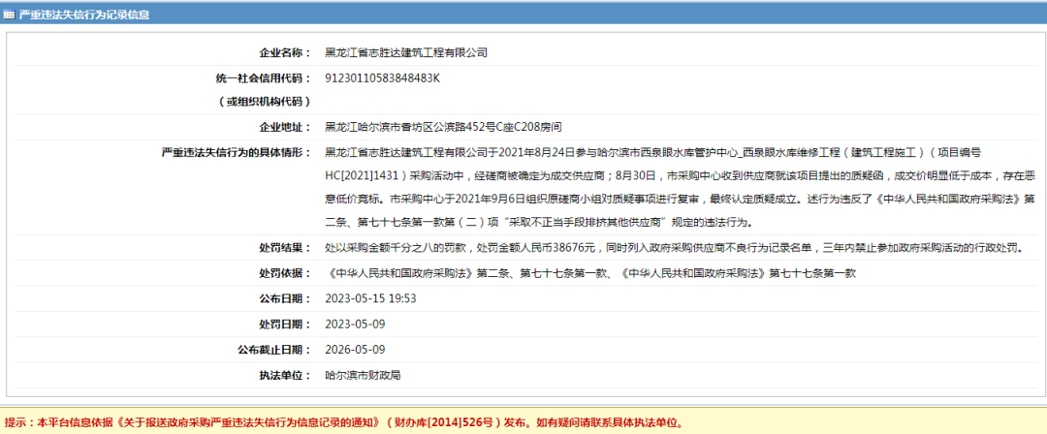
Task: Click the line starting 意低价竞标
Action: click(x=681, y=199)
